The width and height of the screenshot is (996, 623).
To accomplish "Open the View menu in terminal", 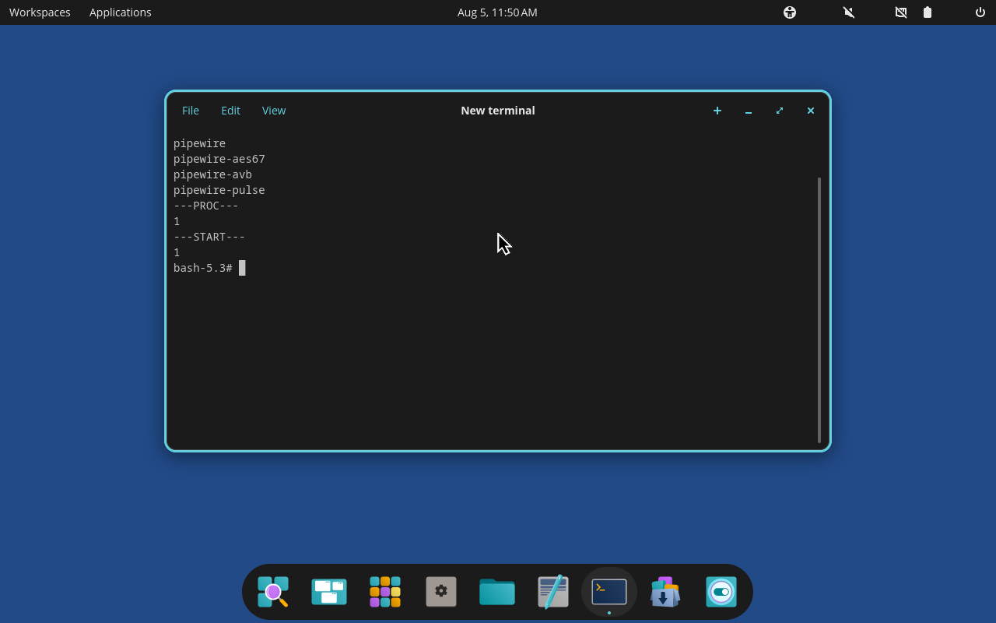I will pos(274,111).
